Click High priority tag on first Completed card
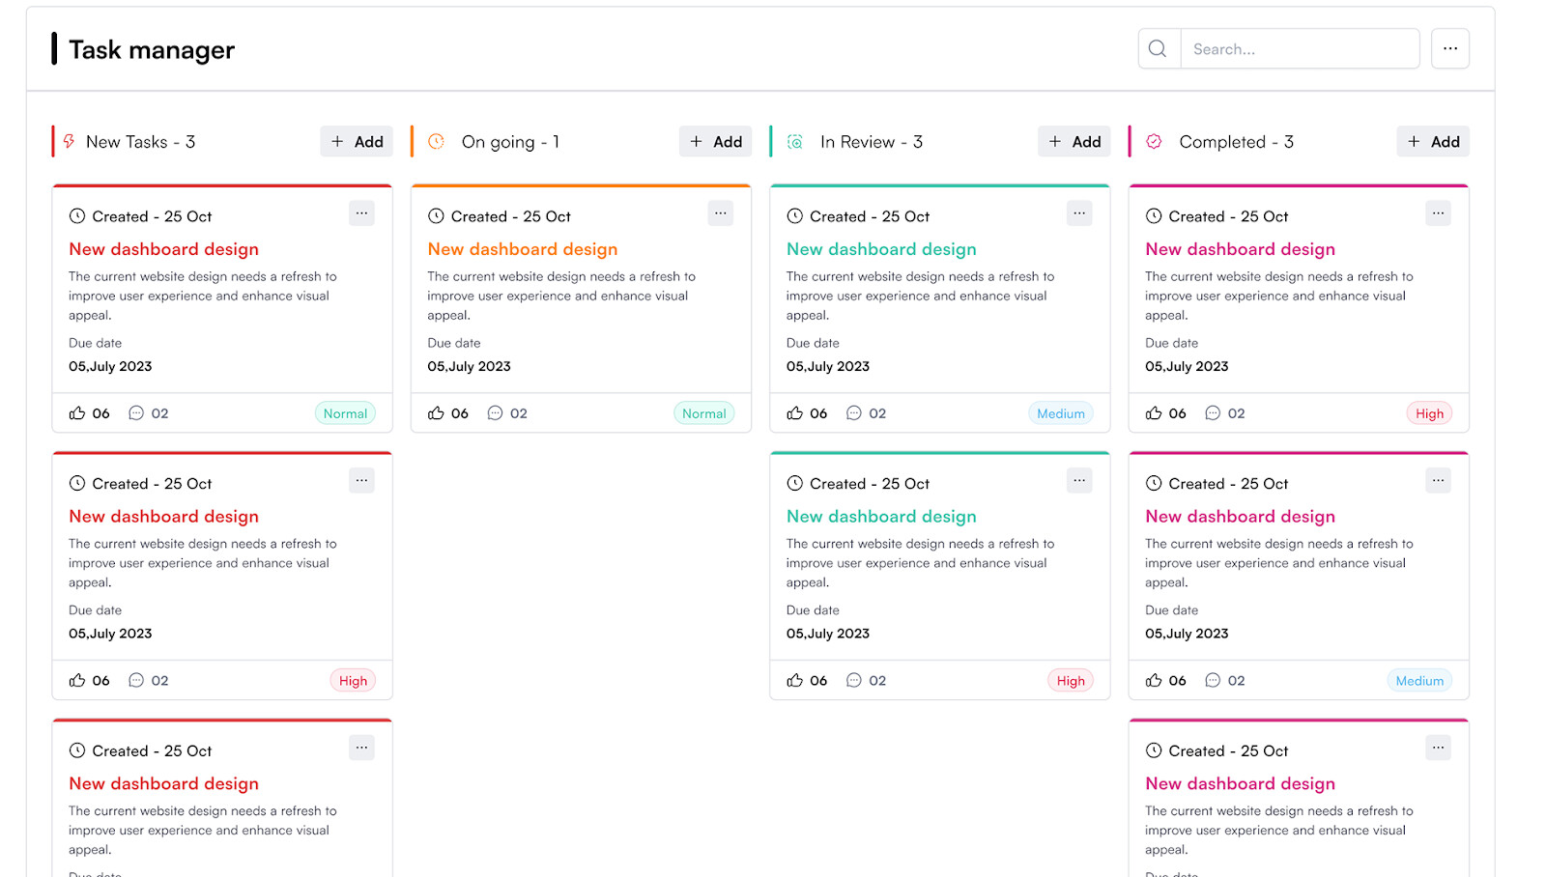 click(1429, 413)
